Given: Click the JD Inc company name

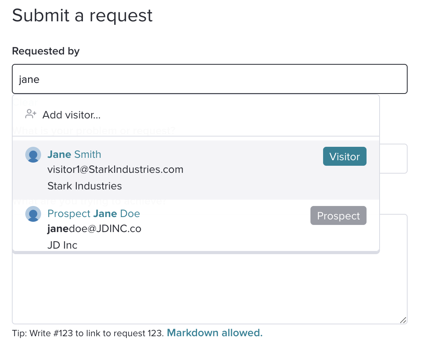Looking at the screenshot, I should pyautogui.click(x=62, y=245).
